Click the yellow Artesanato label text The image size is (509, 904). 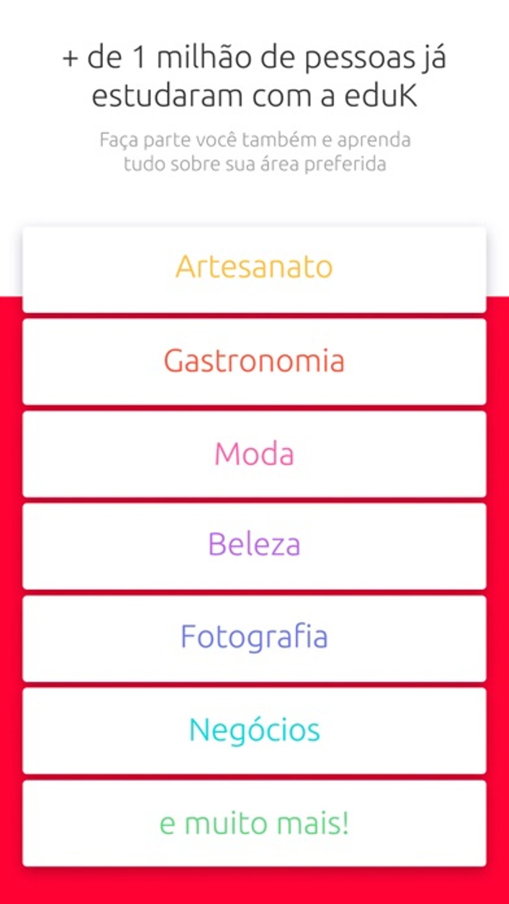[254, 267]
